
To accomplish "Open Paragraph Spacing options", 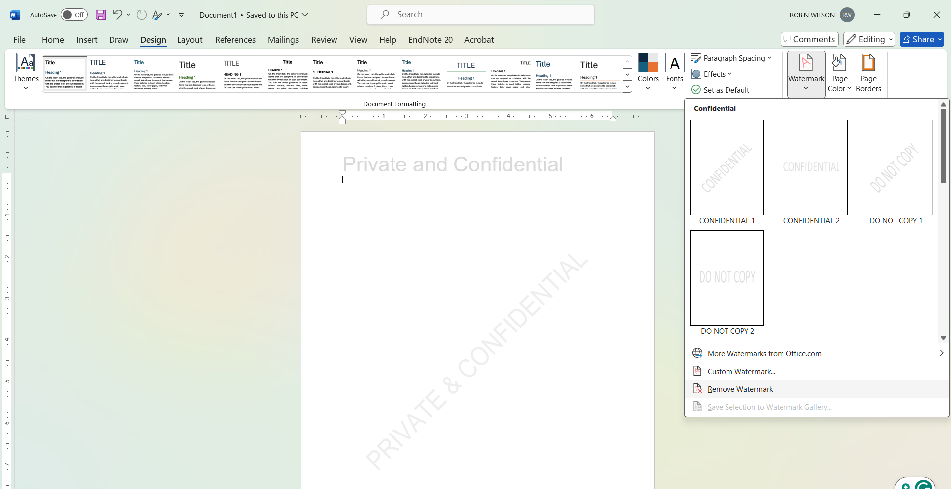I will (x=732, y=58).
